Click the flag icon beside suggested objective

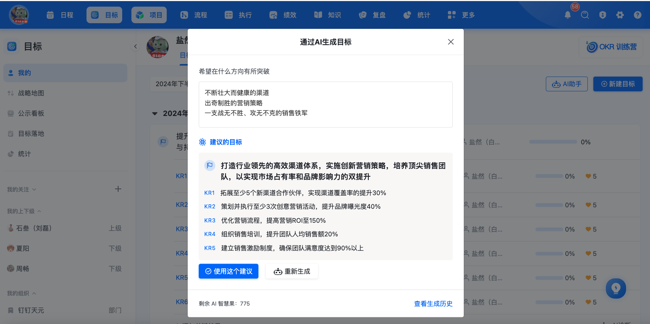210,166
